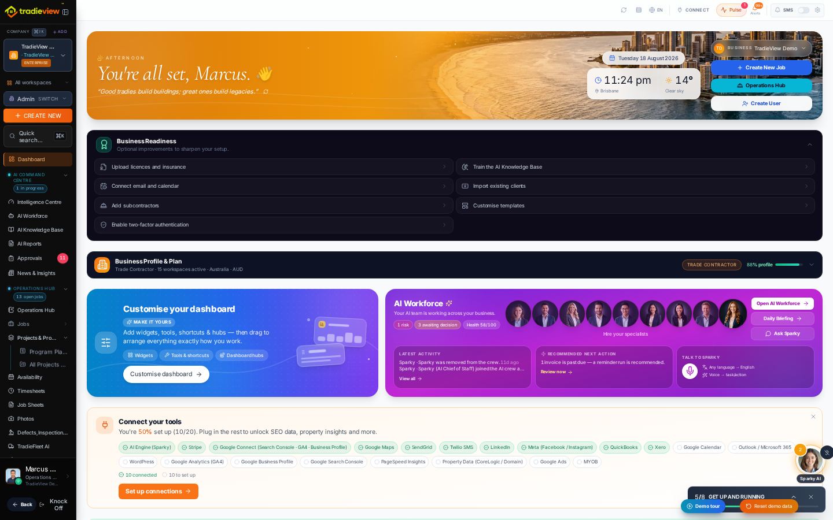Click the Customise dashboard button

click(x=166, y=374)
